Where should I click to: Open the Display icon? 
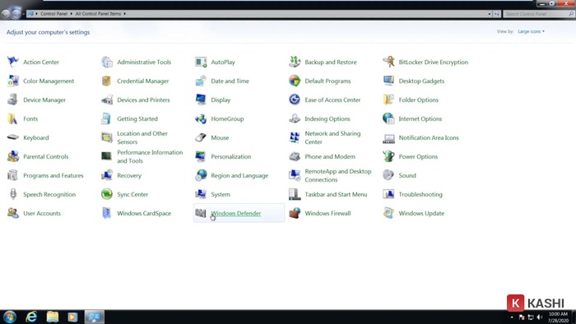pos(201,100)
